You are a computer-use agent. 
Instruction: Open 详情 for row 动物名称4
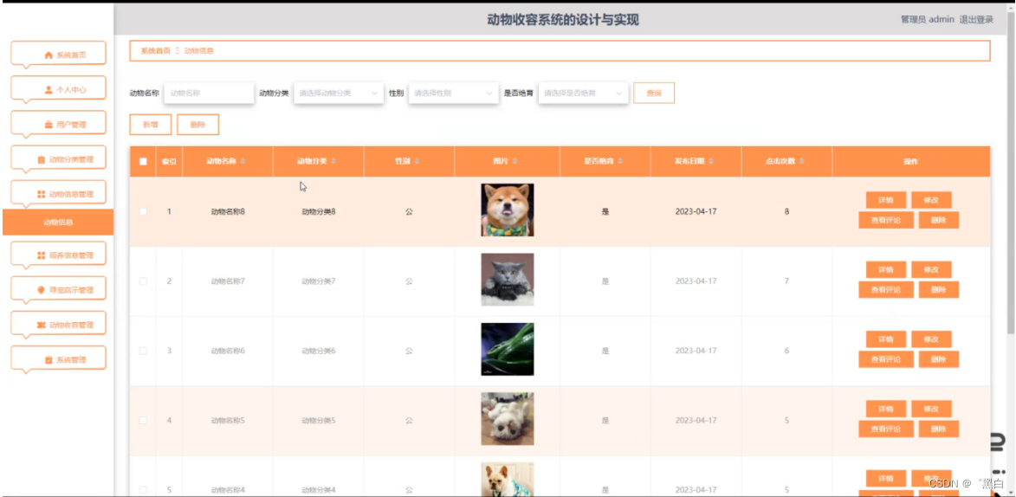[886, 478]
